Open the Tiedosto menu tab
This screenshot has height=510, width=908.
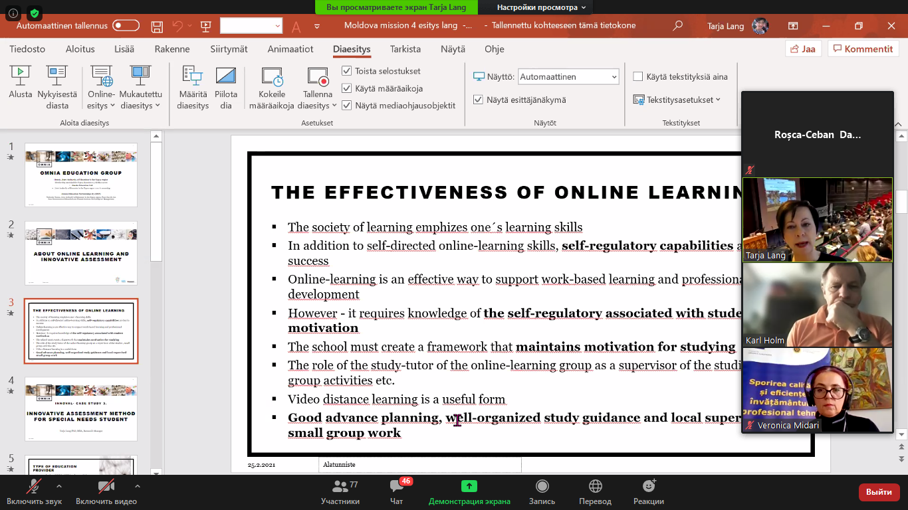pyautogui.click(x=27, y=49)
